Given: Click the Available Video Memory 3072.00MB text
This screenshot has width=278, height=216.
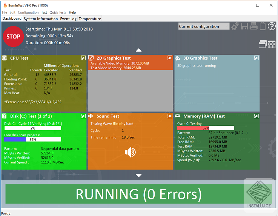Looking at the screenshot, I should [120, 63].
